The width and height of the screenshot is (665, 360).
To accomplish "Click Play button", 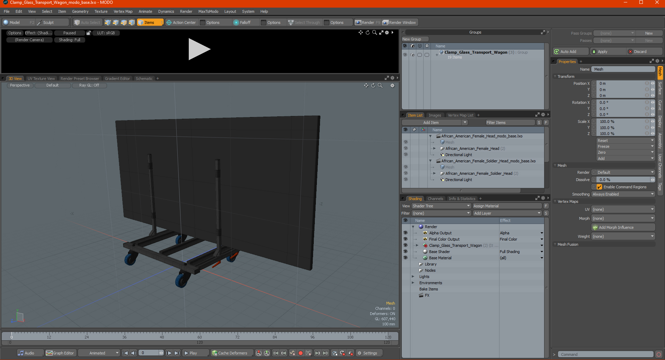I will tap(195, 353).
